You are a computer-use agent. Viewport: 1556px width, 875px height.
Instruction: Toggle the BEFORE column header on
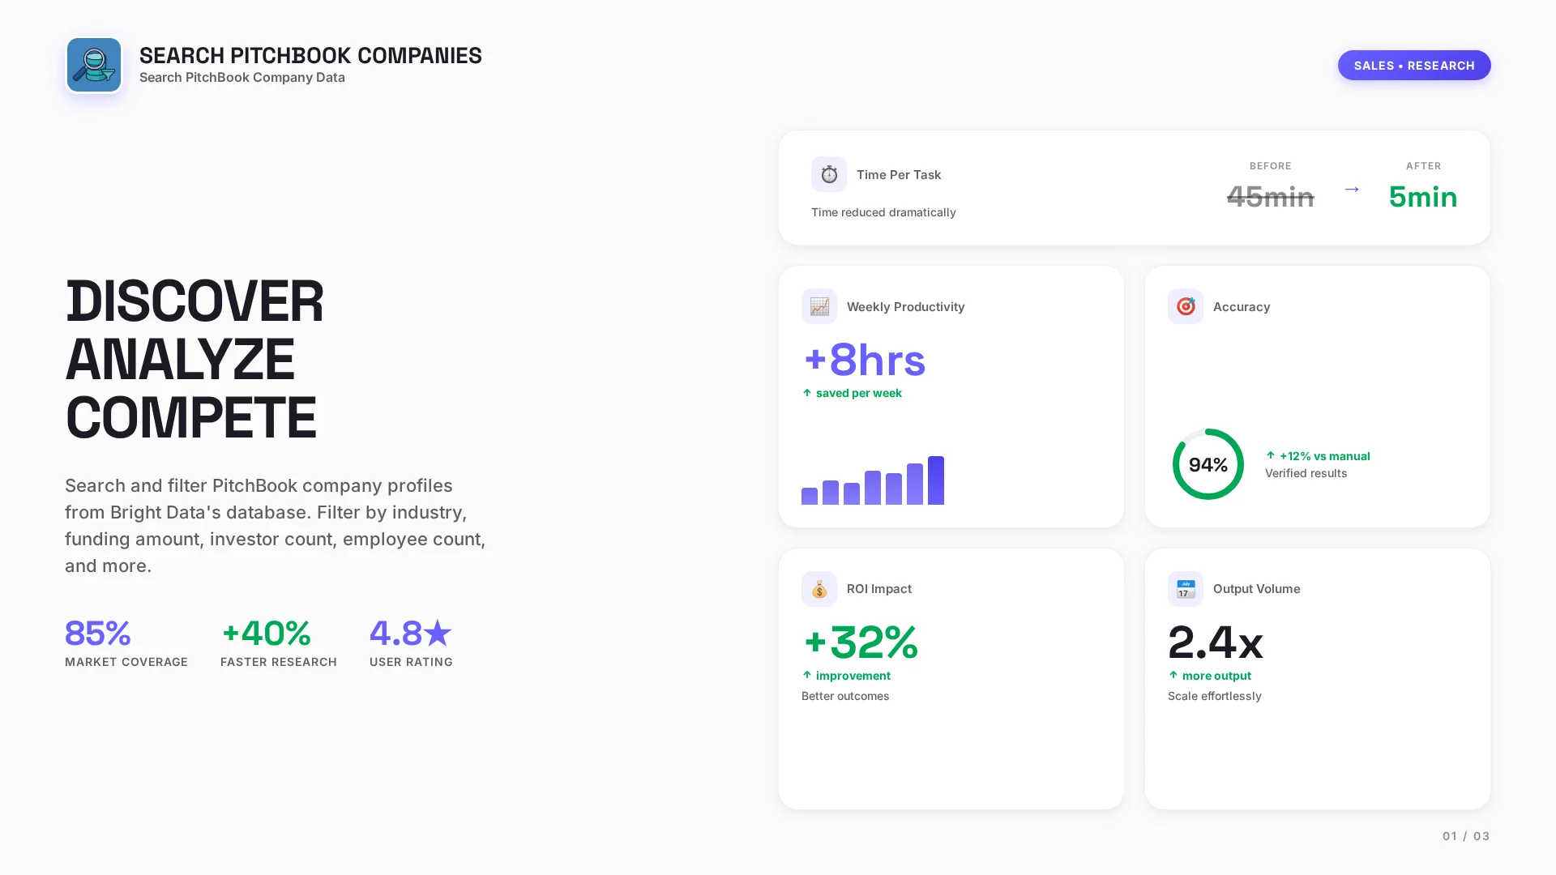point(1270,166)
